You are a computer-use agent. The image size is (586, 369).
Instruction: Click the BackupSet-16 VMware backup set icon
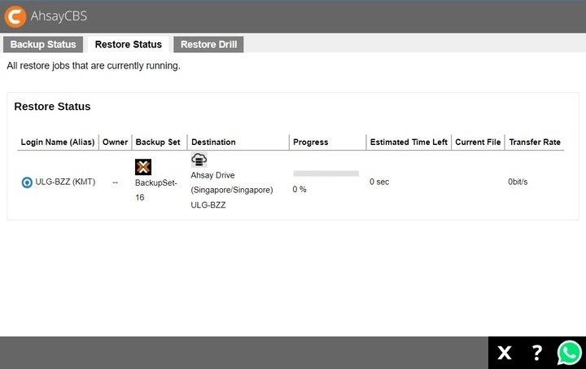(x=143, y=167)
